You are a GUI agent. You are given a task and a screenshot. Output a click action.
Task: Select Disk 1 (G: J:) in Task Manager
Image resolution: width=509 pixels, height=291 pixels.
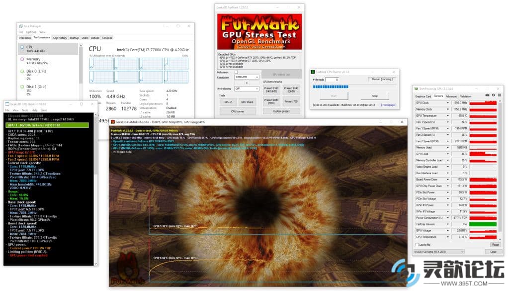coord(48,90)
